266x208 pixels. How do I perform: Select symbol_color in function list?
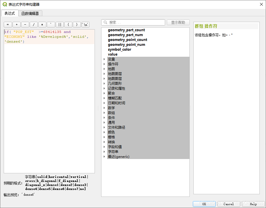[120, 50]
